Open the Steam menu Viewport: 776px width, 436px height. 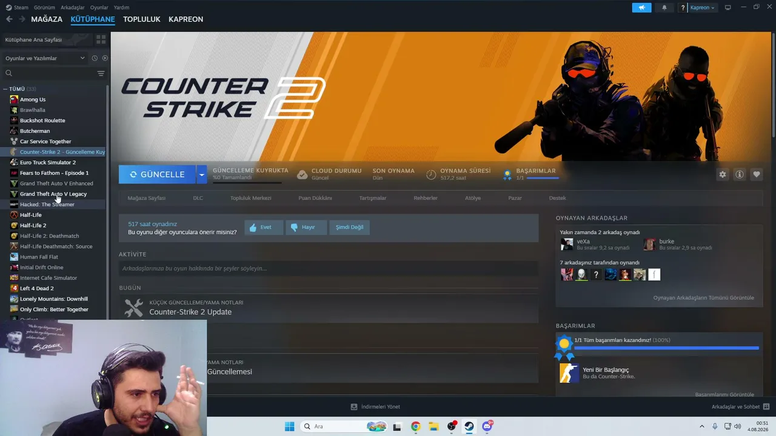point(17,7)
